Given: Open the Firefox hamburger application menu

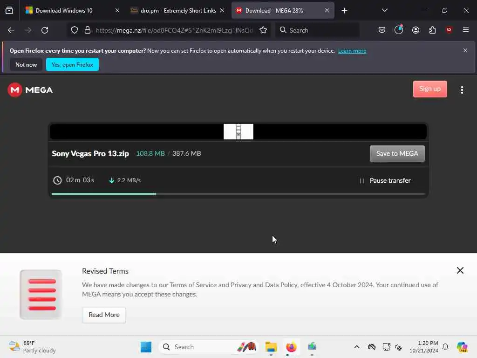Looking at the screenshot, I should [466, 30].
